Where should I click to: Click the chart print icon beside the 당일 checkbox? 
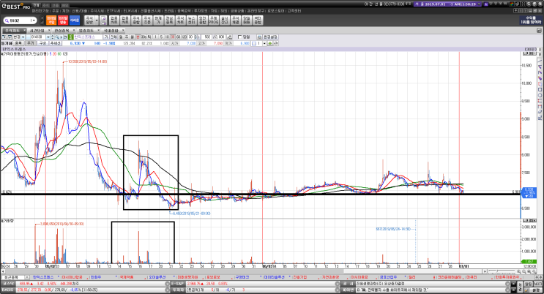pyautogui.click(x=259, y=37)
